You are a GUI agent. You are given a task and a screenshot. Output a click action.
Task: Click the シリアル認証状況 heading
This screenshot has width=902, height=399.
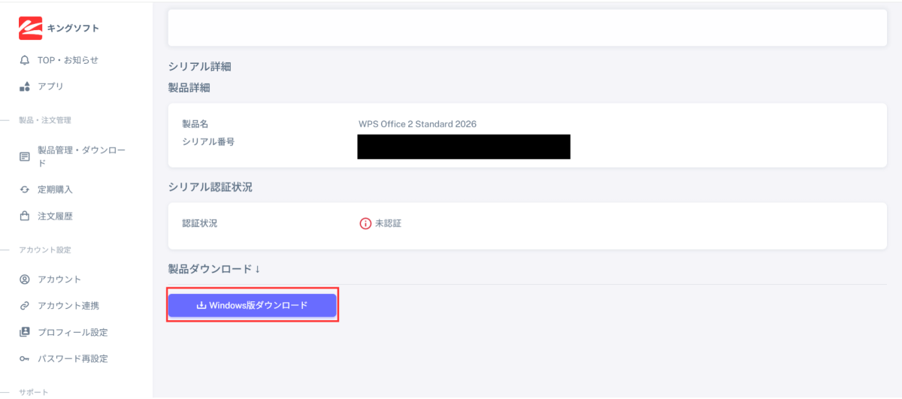[x=210, y=187]
